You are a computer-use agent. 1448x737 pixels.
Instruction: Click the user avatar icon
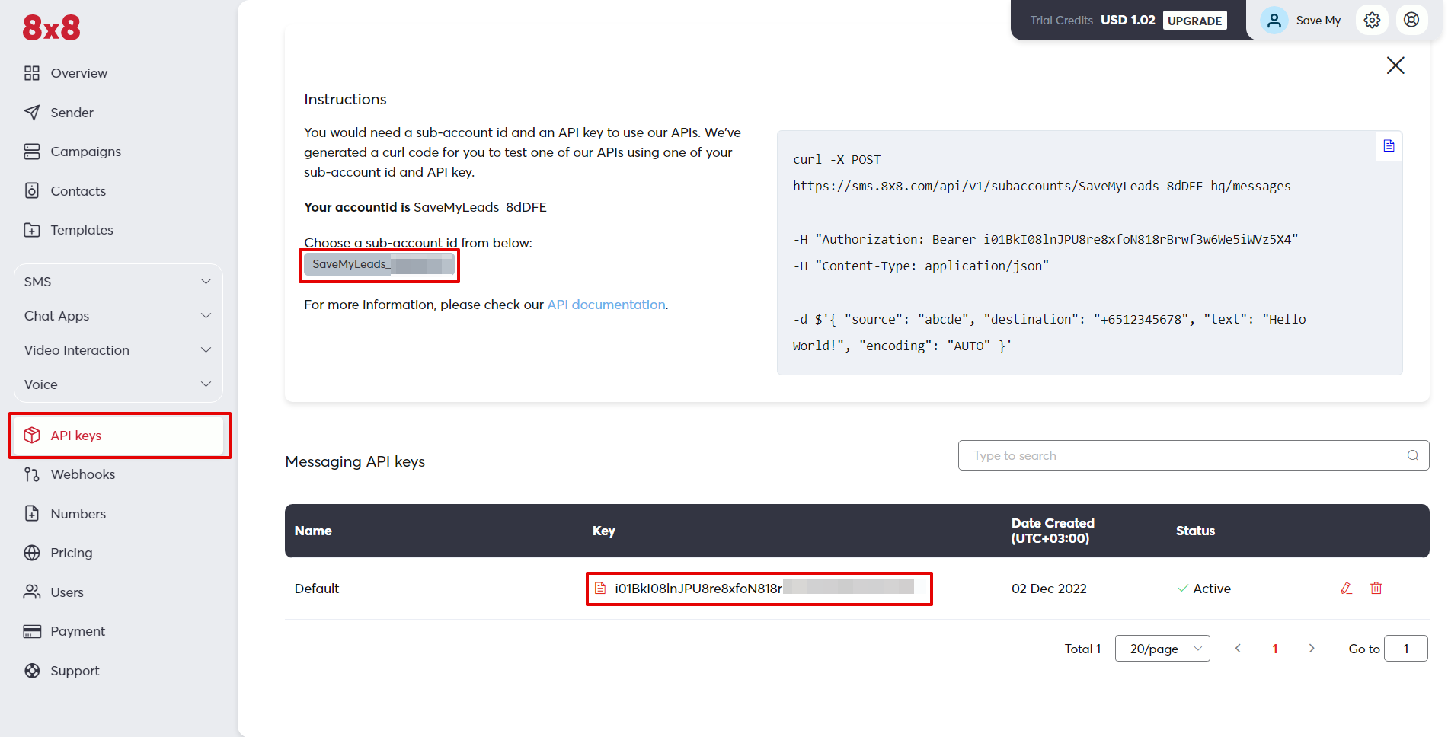coord(1274,21)
